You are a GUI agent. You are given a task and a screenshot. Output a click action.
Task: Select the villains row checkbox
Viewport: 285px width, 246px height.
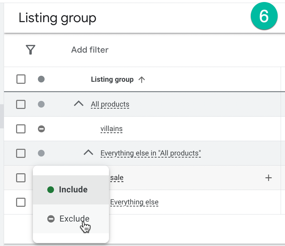[x=21, y=129]
